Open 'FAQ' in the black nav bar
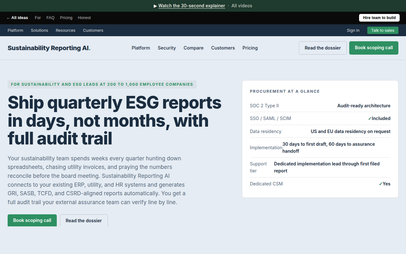Image resolution: width=406 pixels, height=254 pixels. 50,18
